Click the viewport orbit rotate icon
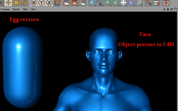The height and width of the screenshot is (111, 178). (172, 9)
